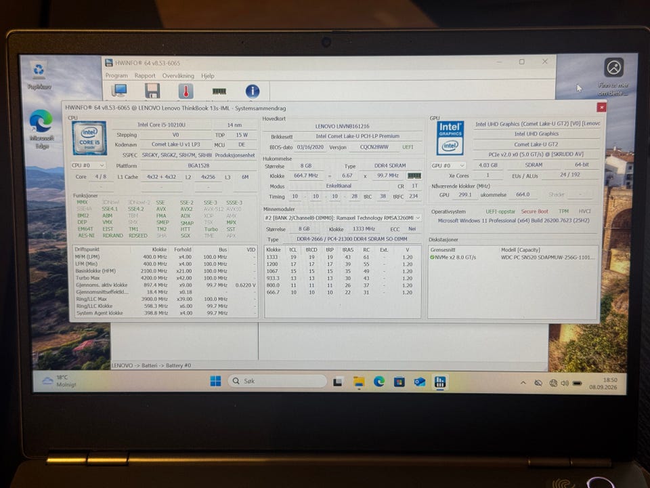Click the 'Enkeltkanal' memory mode field
Viewport: 650px width, 488px height.
[x=339, y=186]
